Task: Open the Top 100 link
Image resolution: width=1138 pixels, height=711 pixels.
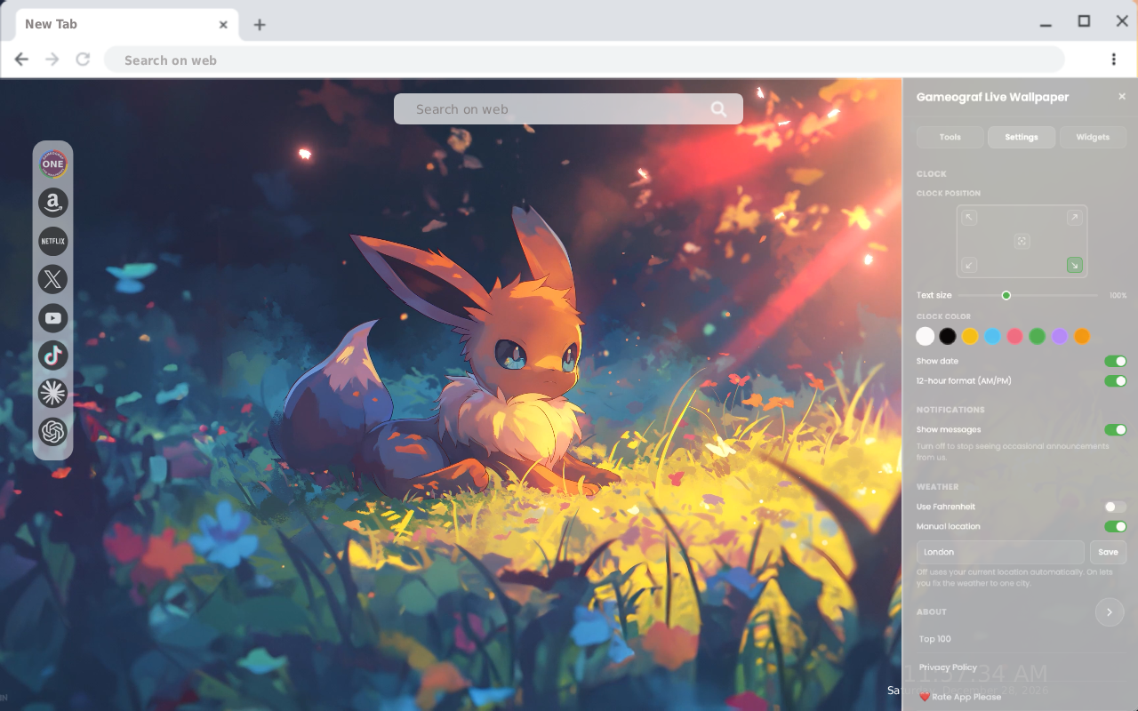Action: coord(935,639)
